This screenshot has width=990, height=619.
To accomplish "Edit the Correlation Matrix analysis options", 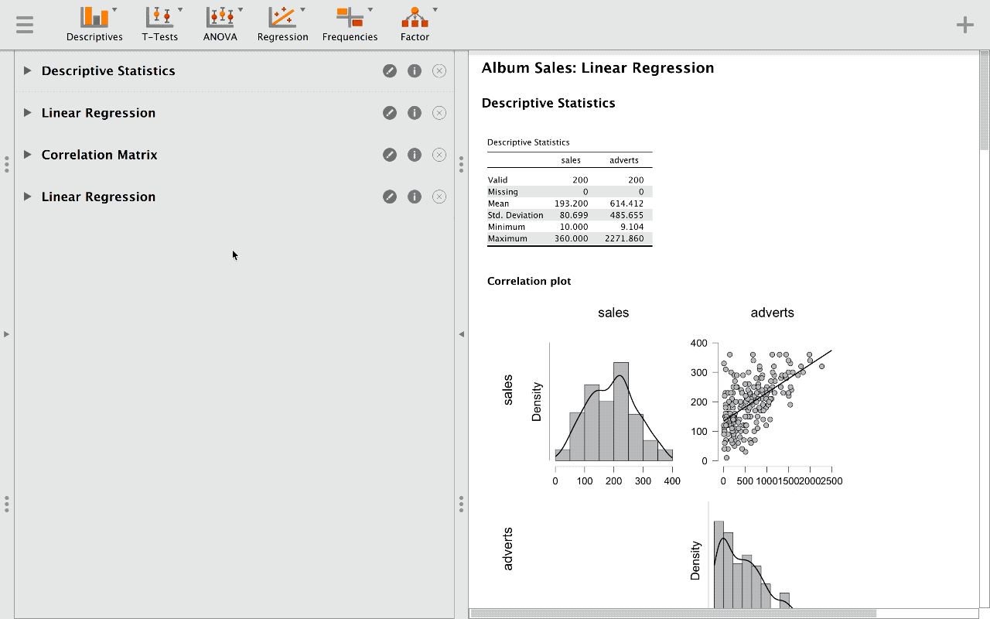I will click(390, 154).
